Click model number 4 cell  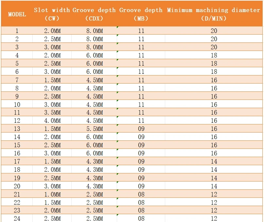17,55
